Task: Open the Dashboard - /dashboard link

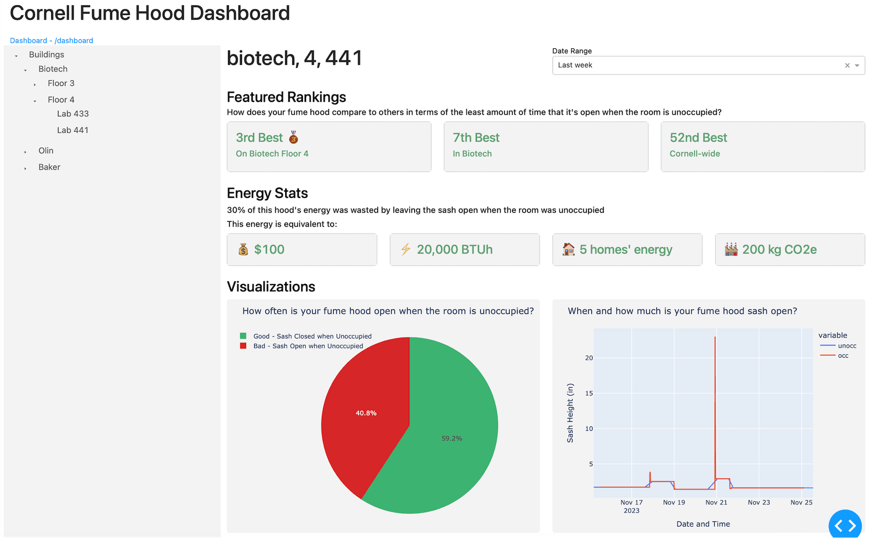Action: 51,40
